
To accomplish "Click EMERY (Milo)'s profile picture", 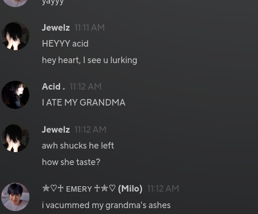I will [x=15, y=197].
